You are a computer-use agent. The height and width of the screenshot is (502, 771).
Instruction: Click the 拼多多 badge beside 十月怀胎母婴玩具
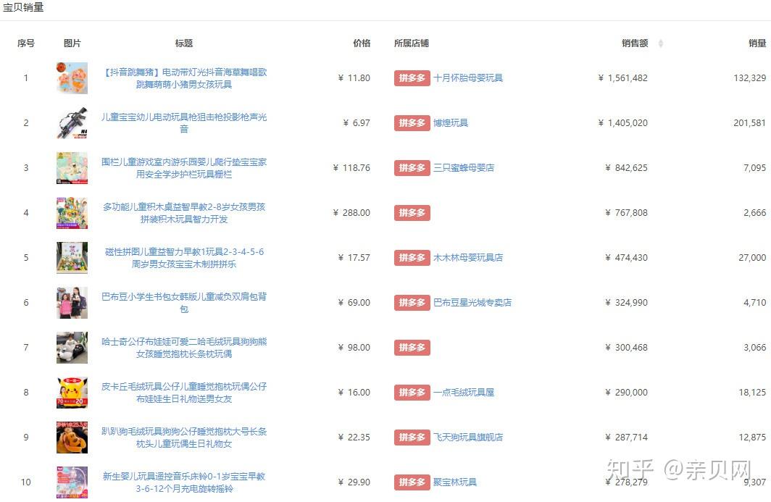[x=412, y=78]
